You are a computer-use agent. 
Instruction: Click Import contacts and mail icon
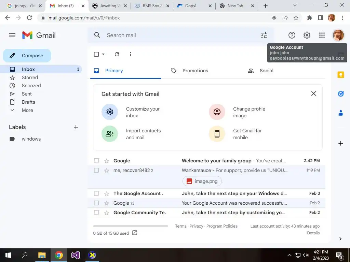(x=110, y=134)
